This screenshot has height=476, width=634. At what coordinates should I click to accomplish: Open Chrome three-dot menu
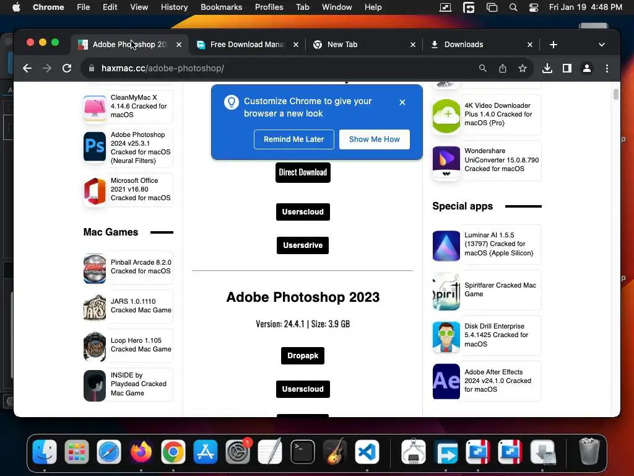click(607, 68)
